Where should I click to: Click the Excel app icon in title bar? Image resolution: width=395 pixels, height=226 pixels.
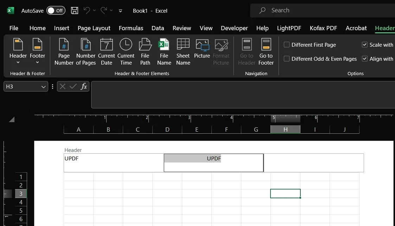[10, 11]
